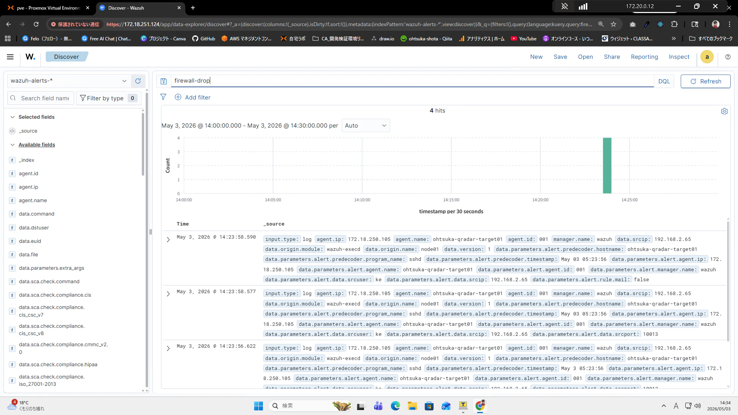The height and width of the screenshot is (415, 738).
Task: Open the saved queries icon
Action: click(x=164, y=81)
